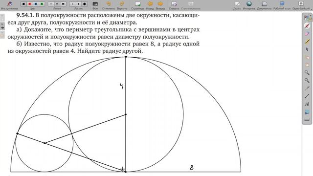This screenshot has width=313, height=176.
Task: Click the Группировать group button
Action: point(191,5)
